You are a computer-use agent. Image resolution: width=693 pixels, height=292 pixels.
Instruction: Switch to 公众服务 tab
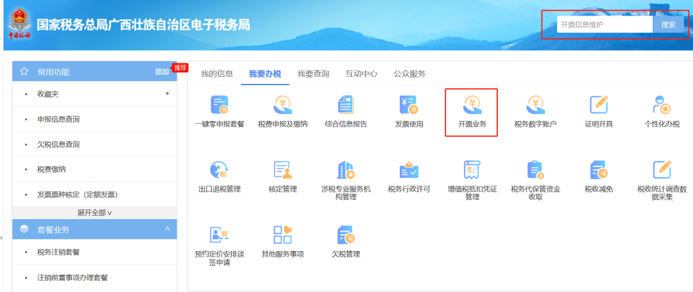pyautogui.click(x=409, y=74)
